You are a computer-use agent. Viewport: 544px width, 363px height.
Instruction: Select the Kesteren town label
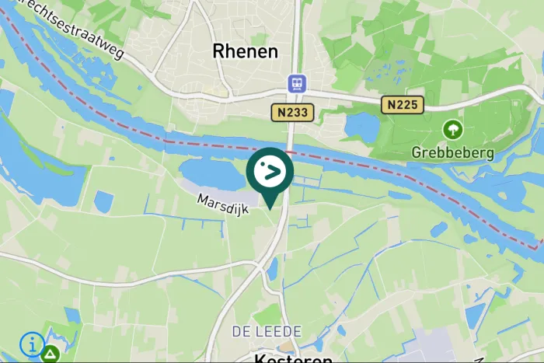point(293,358)
